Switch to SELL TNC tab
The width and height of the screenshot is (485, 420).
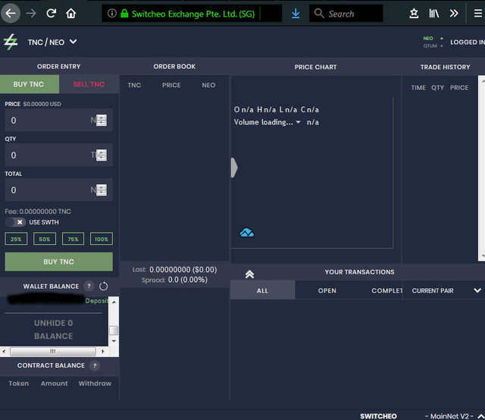pos(89,84)
